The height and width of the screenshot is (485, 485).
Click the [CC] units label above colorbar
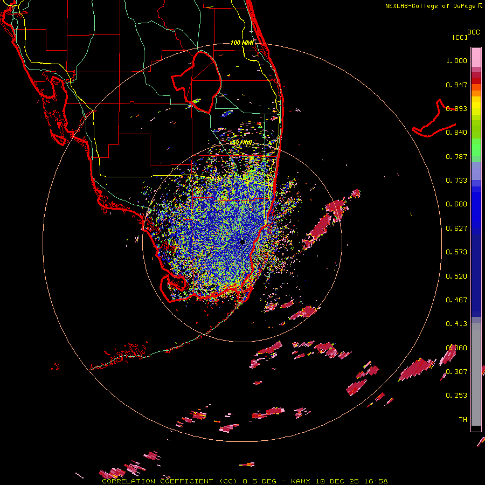coord(460,37)
